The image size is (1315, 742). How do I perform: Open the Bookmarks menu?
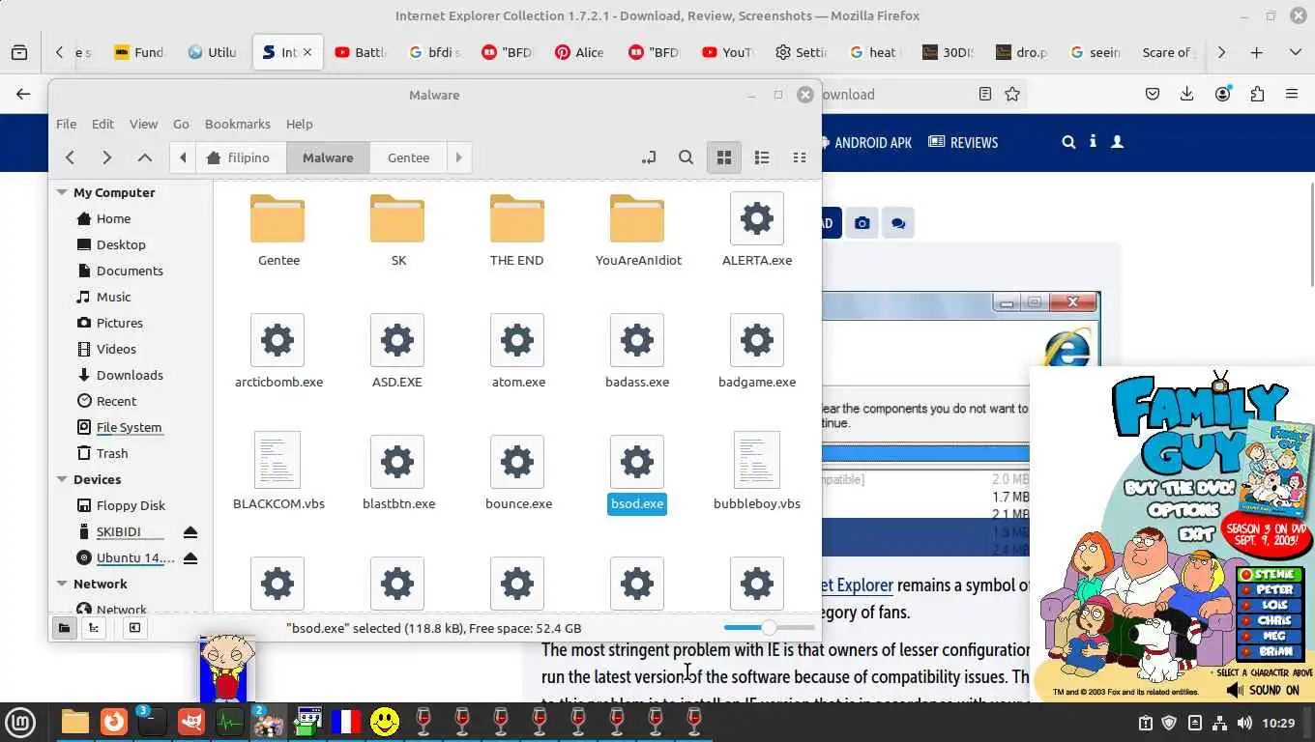pos(237,124)
